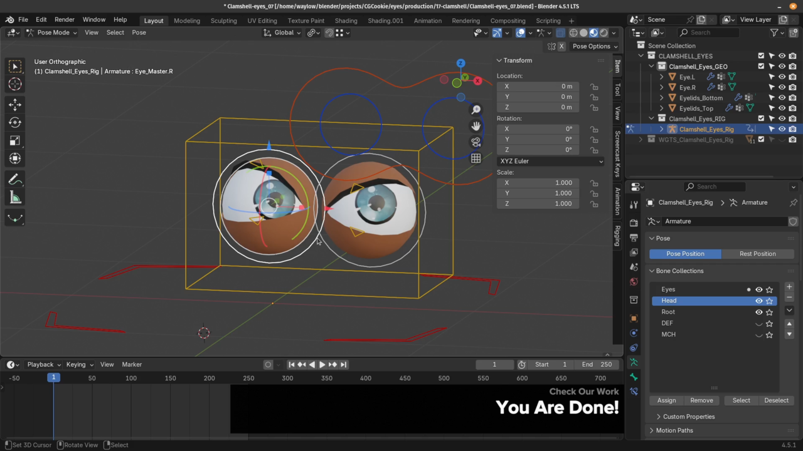Click the End frame field
Screen dimensions: 803x451
tap(597, 365)
